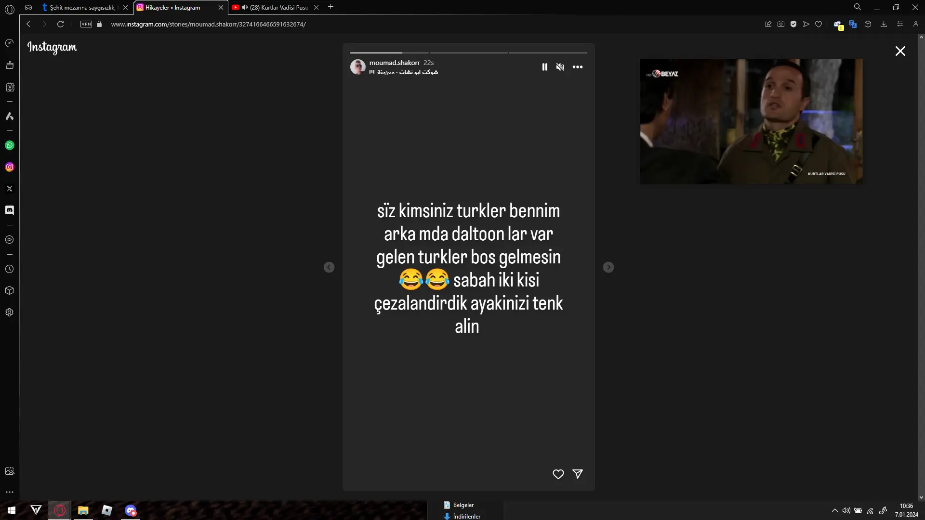Switch to Hikayeler • Instagram tab

[175, 7]
